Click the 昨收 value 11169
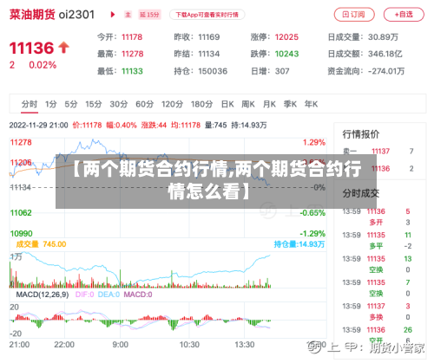Viewport: 434px width, 363px height. click(x=209, y=37)
